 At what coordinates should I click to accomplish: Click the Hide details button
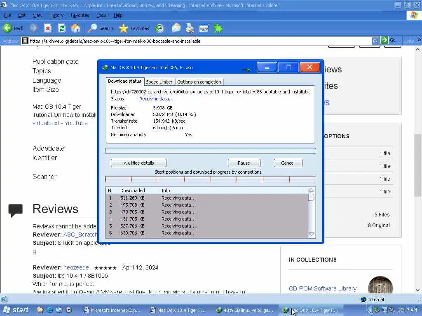pos(139,163)
